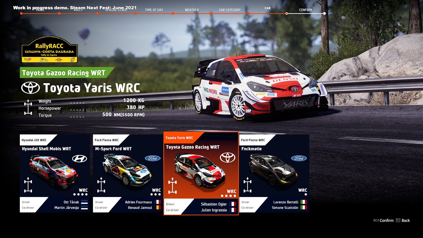Open the Confirm step tab

(305, 10)
